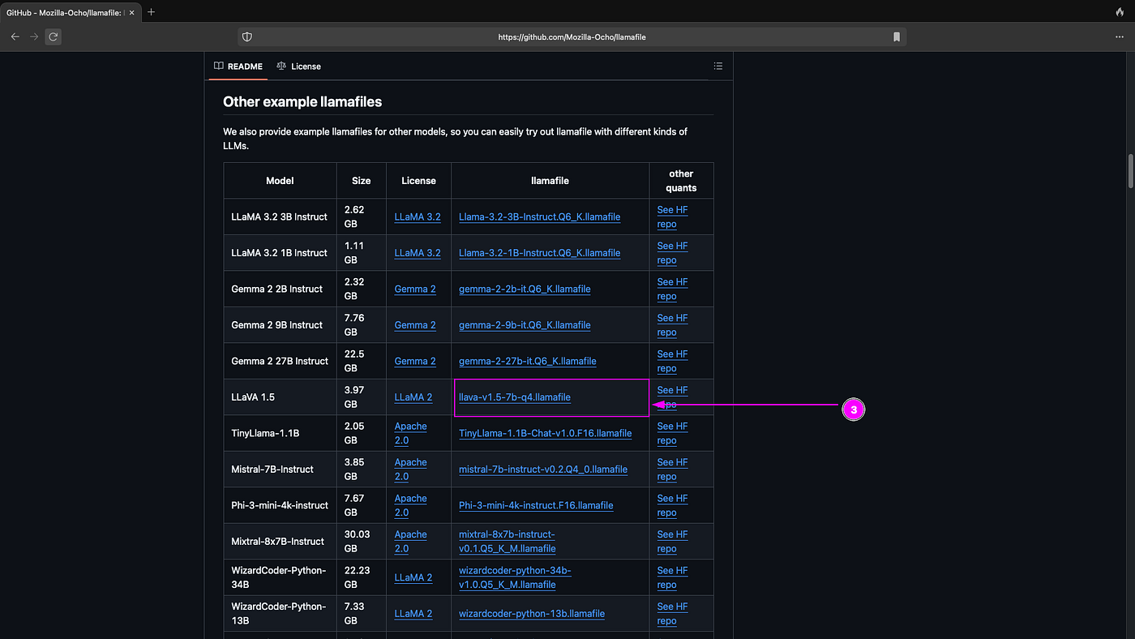The height and width of the screenshot is (639, 1135).
Task: Open Gemma 2 license for Gemma 2 2B Instruct
Action: pos(415,289)
